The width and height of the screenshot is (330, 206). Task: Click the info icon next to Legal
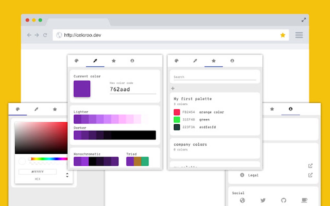coord(242,175)
